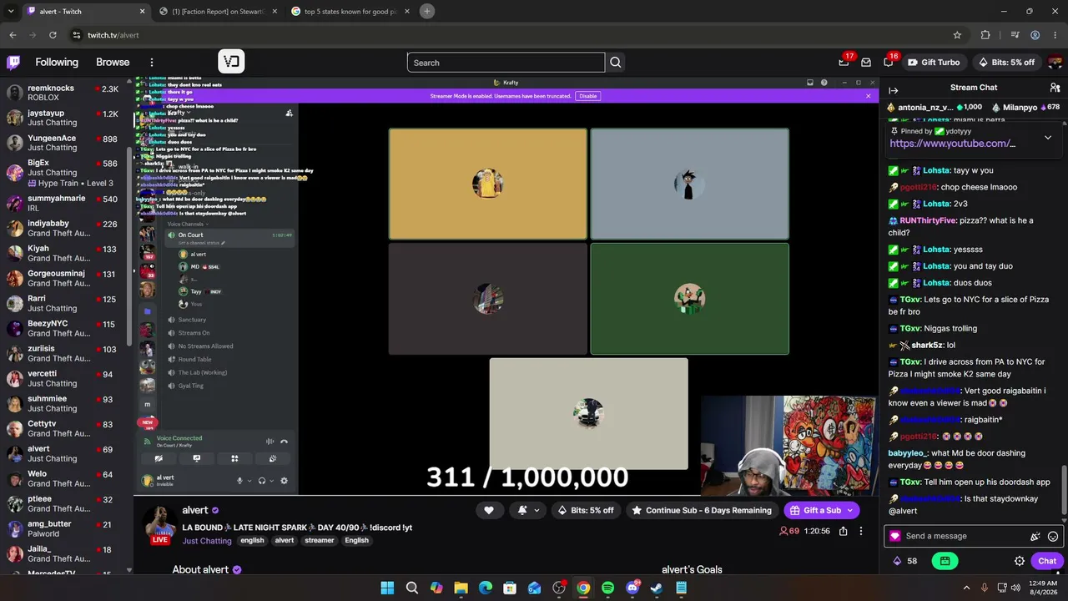Open notification bell settings dropdown

(528, 510)
